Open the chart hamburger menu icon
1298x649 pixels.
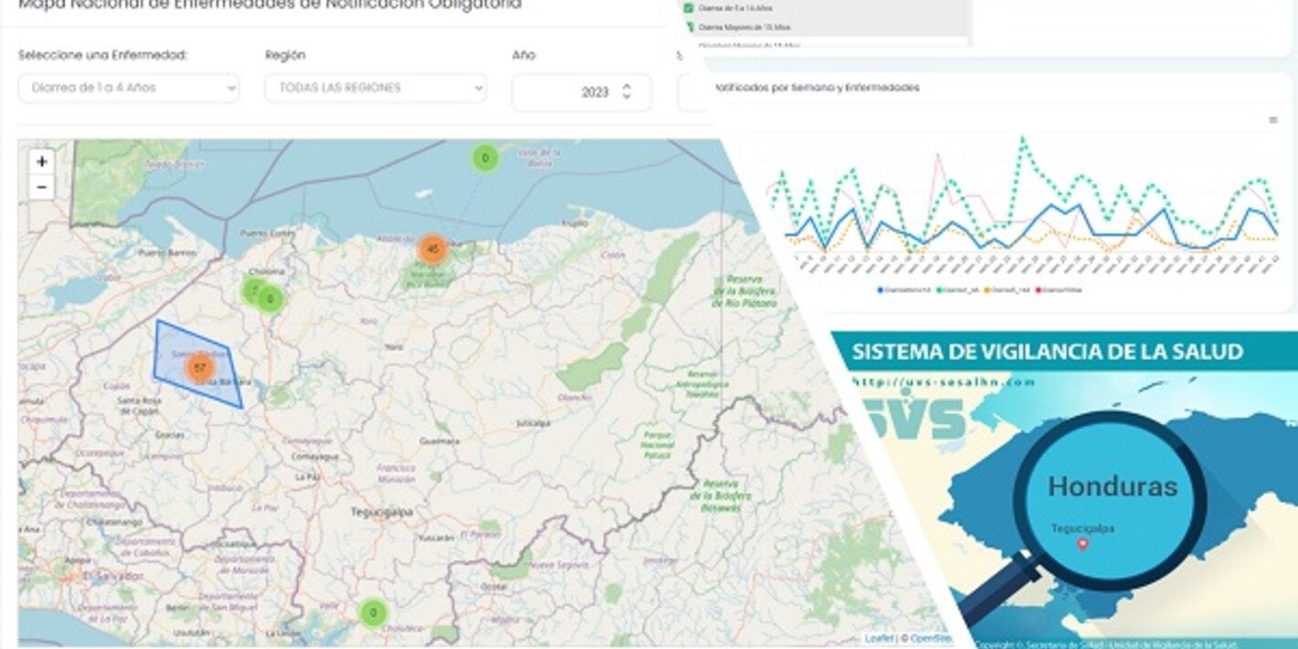(x=1272, y=120)
